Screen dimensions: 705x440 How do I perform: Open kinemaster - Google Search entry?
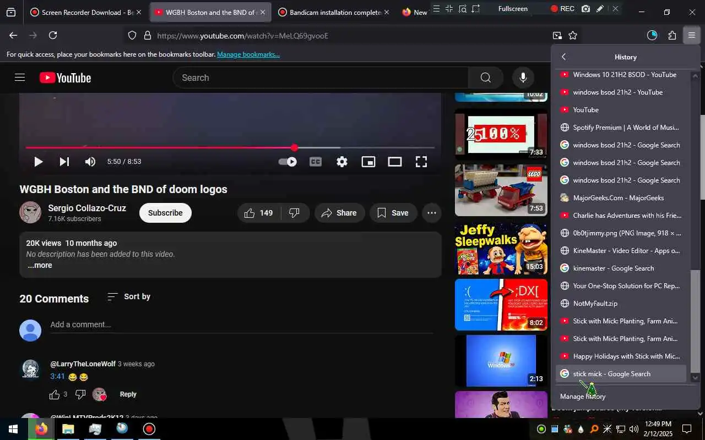click(621, 268)
